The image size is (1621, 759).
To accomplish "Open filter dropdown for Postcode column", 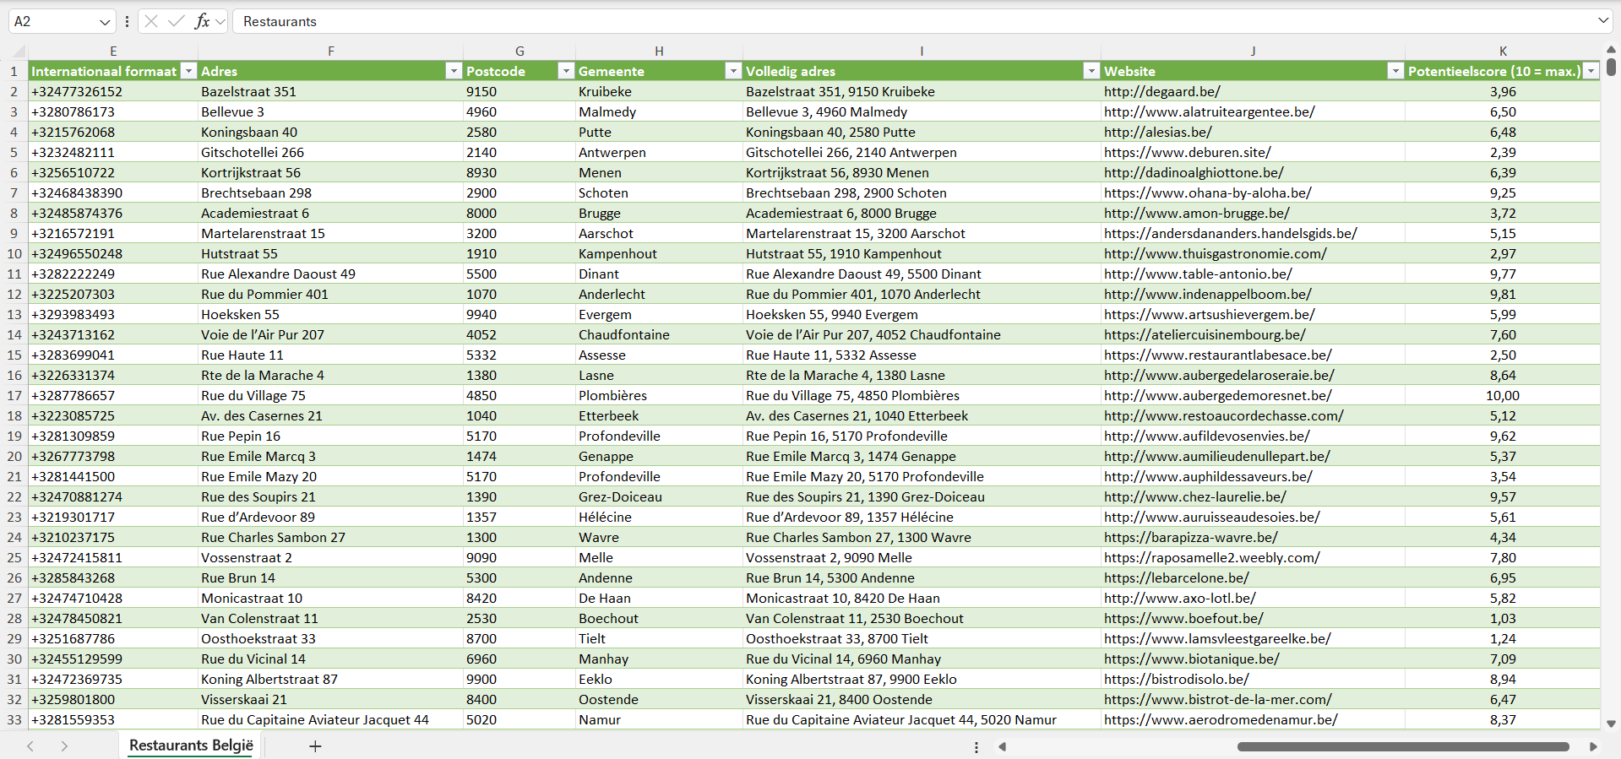I will [x=566, y=71].
